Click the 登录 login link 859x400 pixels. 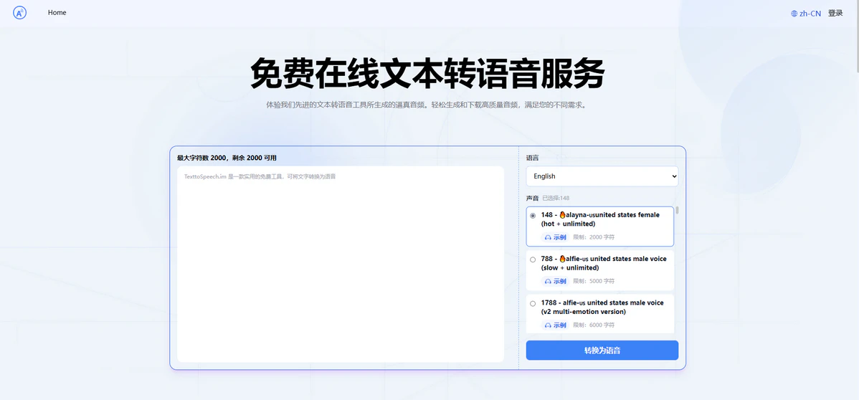point(835,13)
